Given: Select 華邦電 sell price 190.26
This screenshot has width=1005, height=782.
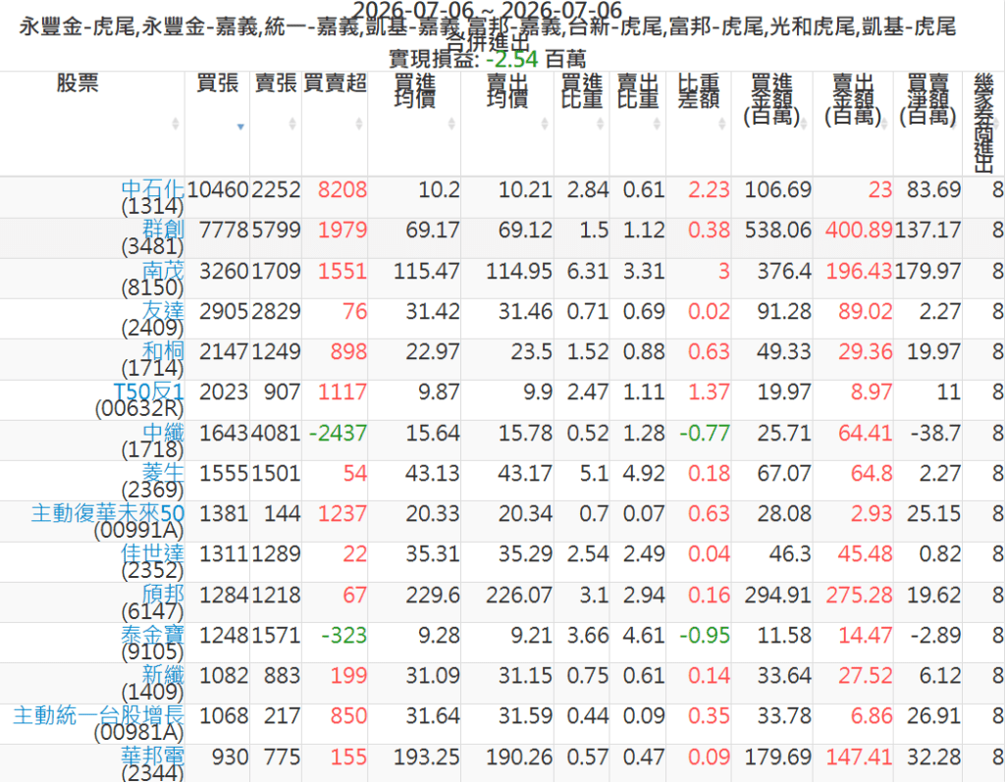Looking at the screenshot, I should 519,757.
